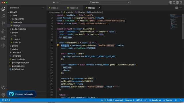
Task: Open package.json file
Action: click(x=18, y=66)
